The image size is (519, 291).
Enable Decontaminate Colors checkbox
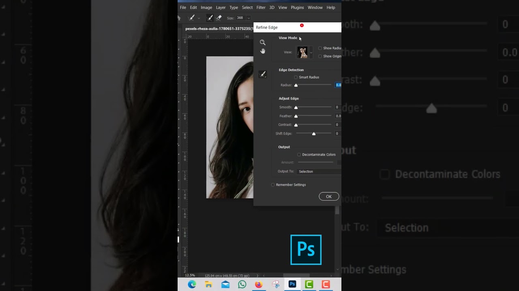pos(299,154)
